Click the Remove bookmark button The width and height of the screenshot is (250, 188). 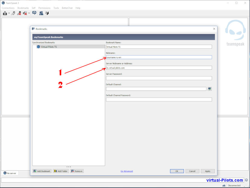coord(77,171)
